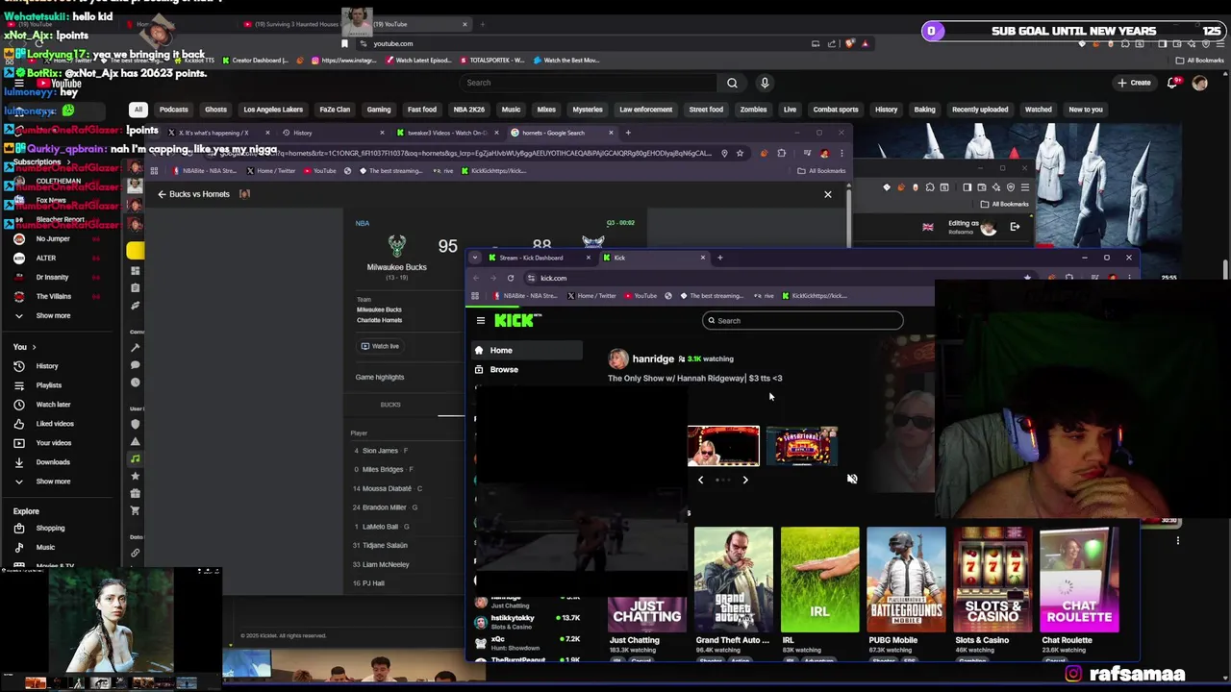This screenshot has height=692, width=1231.
Task: Select Milwaukee Bucks under Team
Action: (379, 309)
